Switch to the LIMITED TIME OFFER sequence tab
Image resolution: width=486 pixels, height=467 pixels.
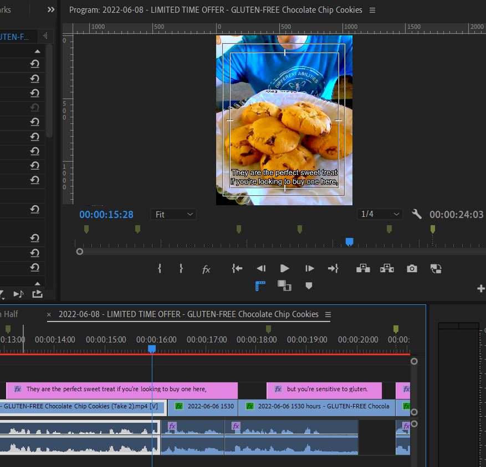[x=188, y=314]
